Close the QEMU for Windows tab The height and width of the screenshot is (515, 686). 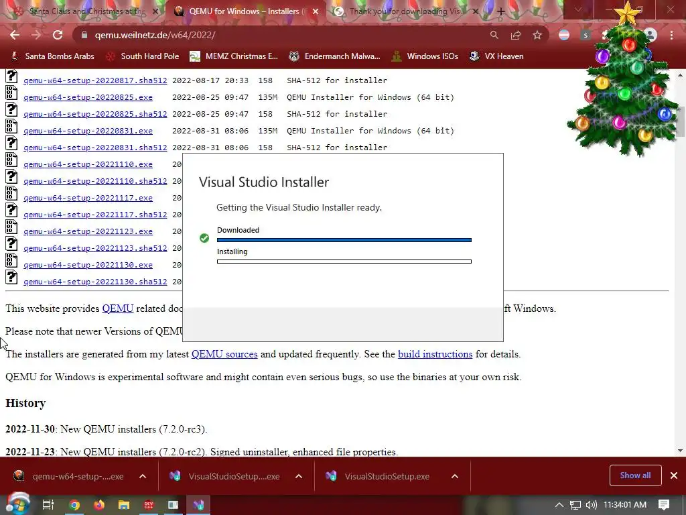point(316,11)
